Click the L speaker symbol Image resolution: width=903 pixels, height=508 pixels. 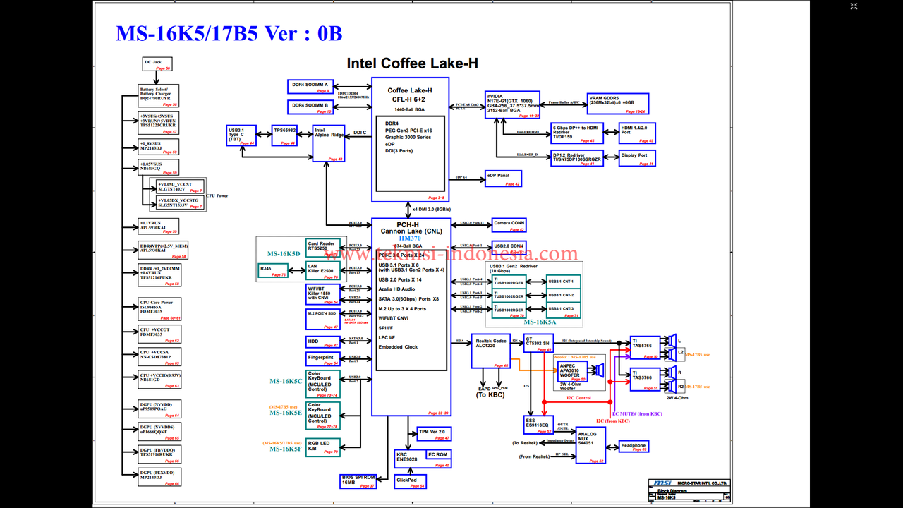click(672, 341)
